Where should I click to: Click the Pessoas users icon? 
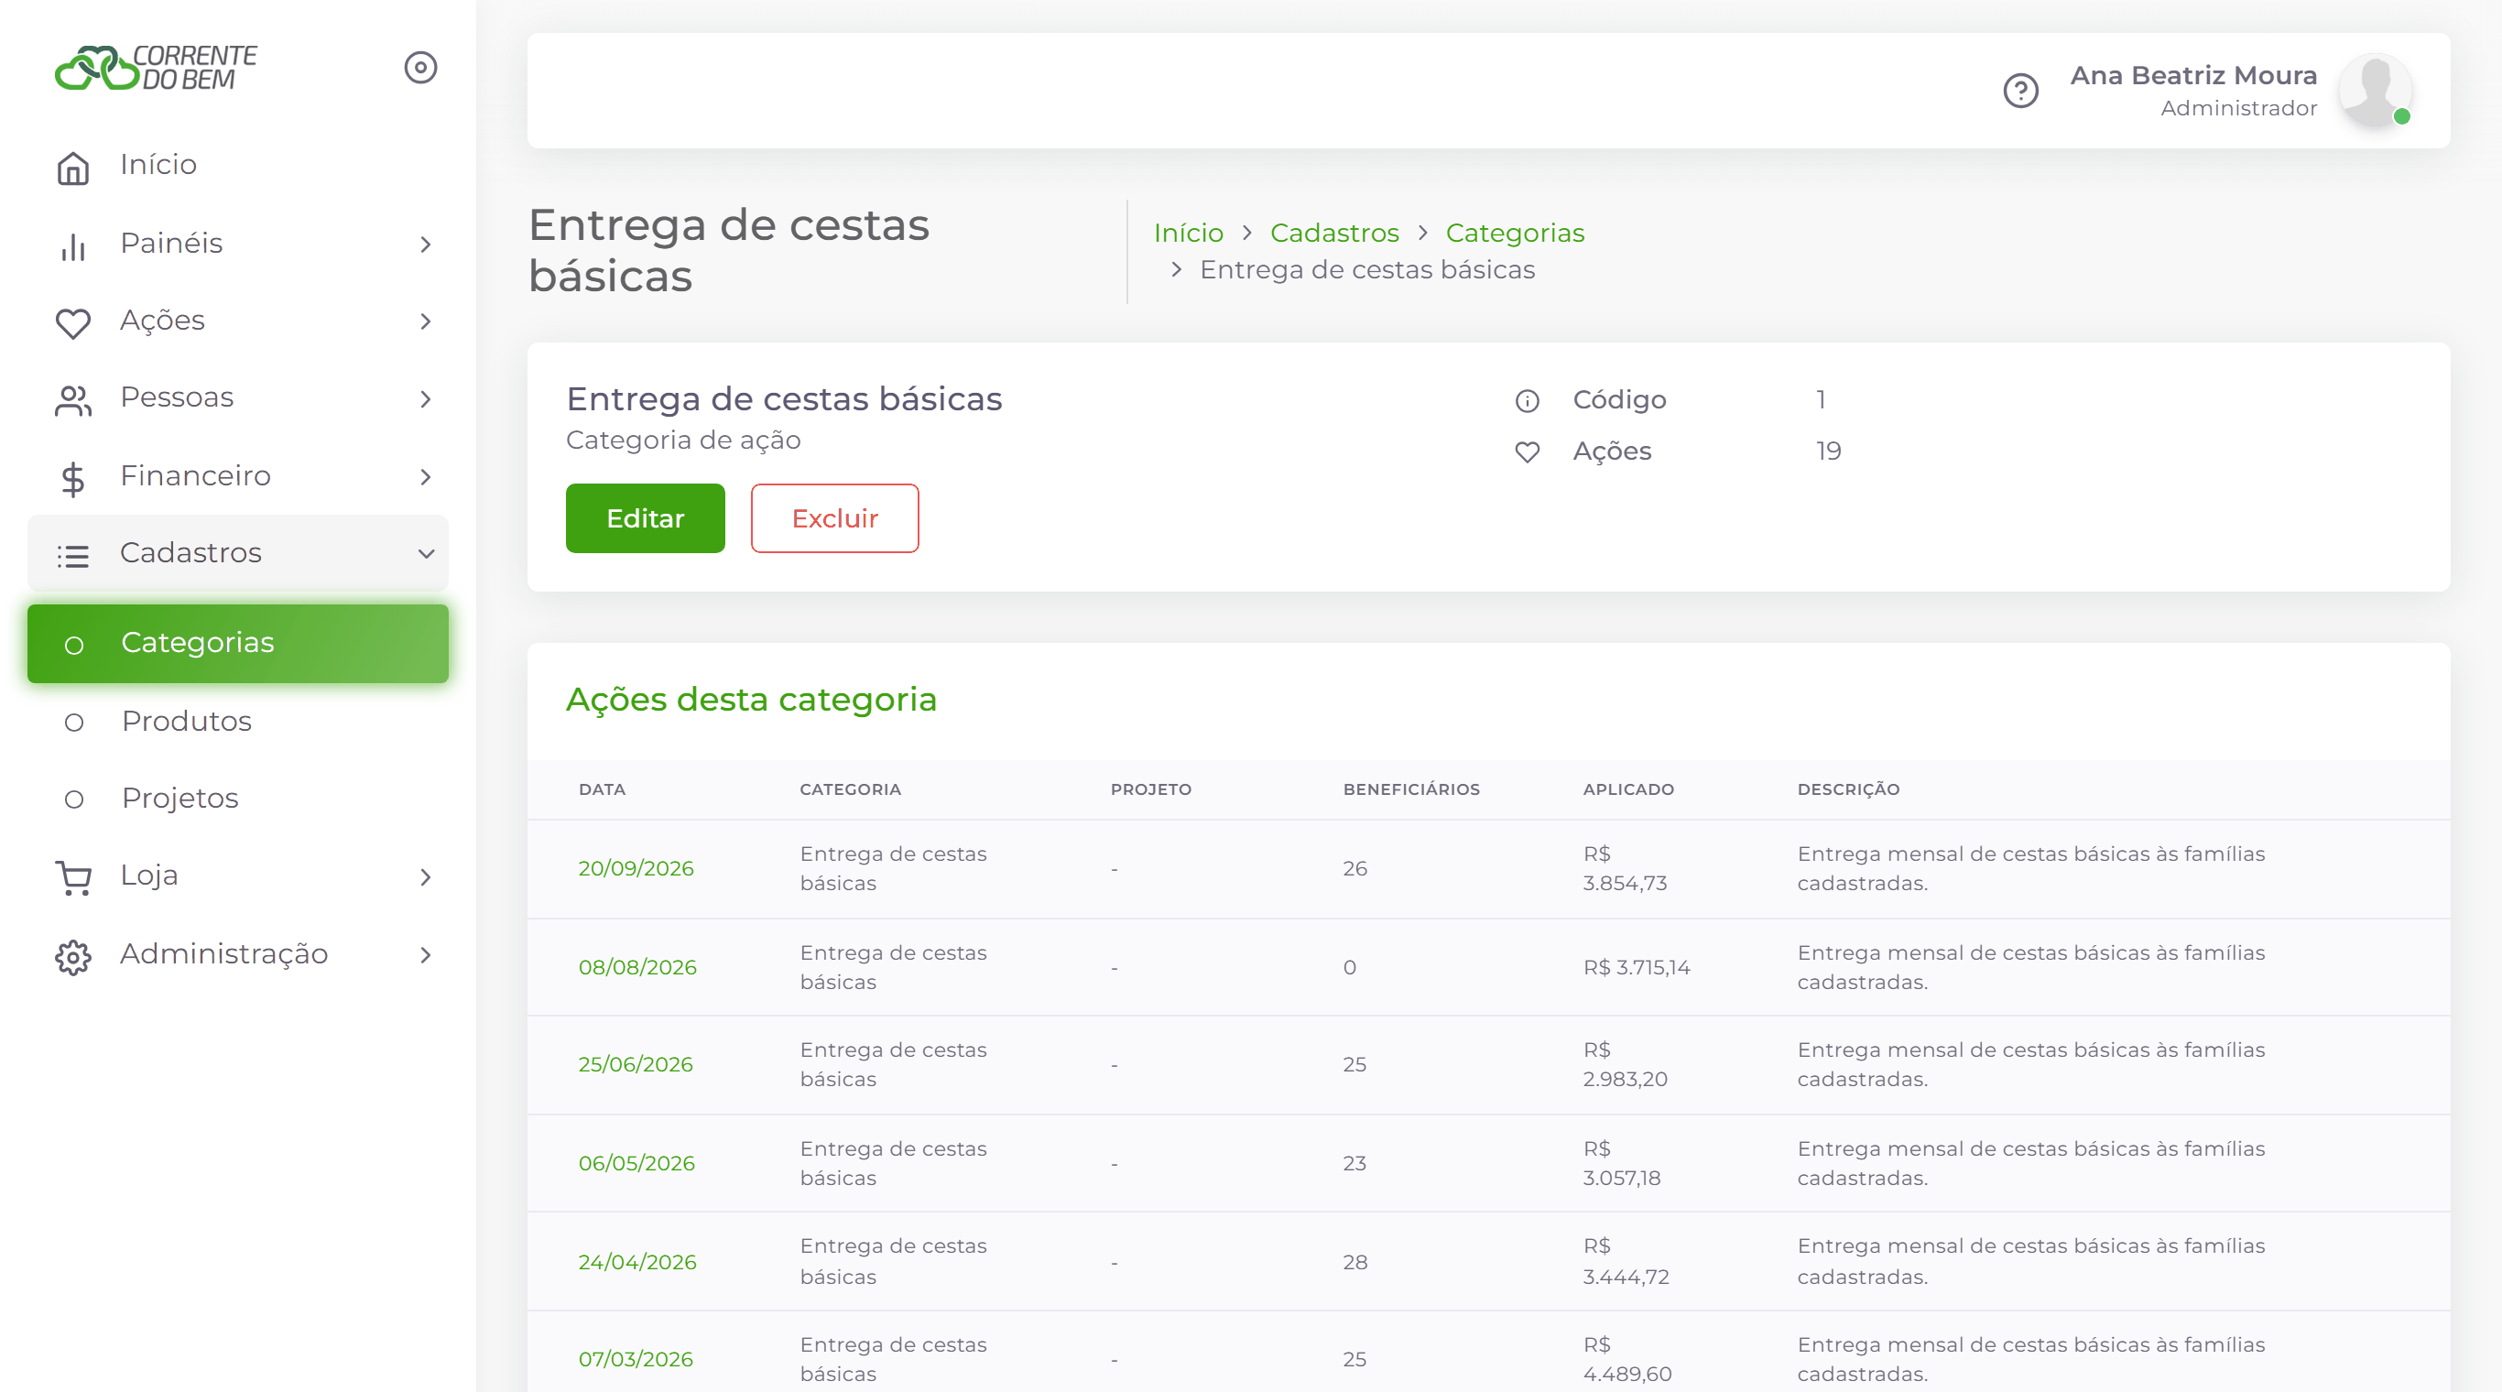click(73, 400)
